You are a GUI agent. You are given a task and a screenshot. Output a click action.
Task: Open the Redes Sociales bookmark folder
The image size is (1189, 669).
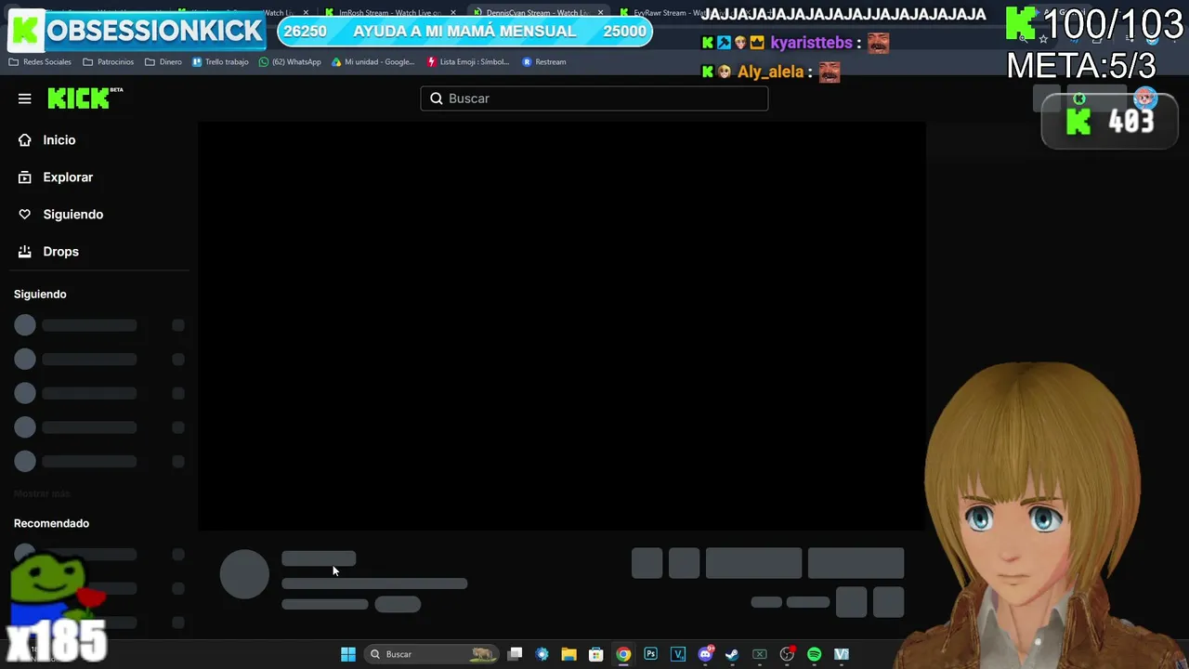point(40,62)
